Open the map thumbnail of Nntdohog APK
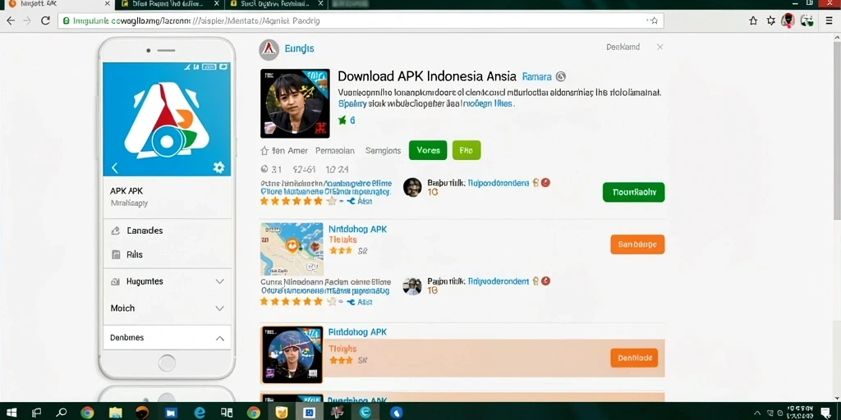841x420 pixels. [x=292, y=249]
